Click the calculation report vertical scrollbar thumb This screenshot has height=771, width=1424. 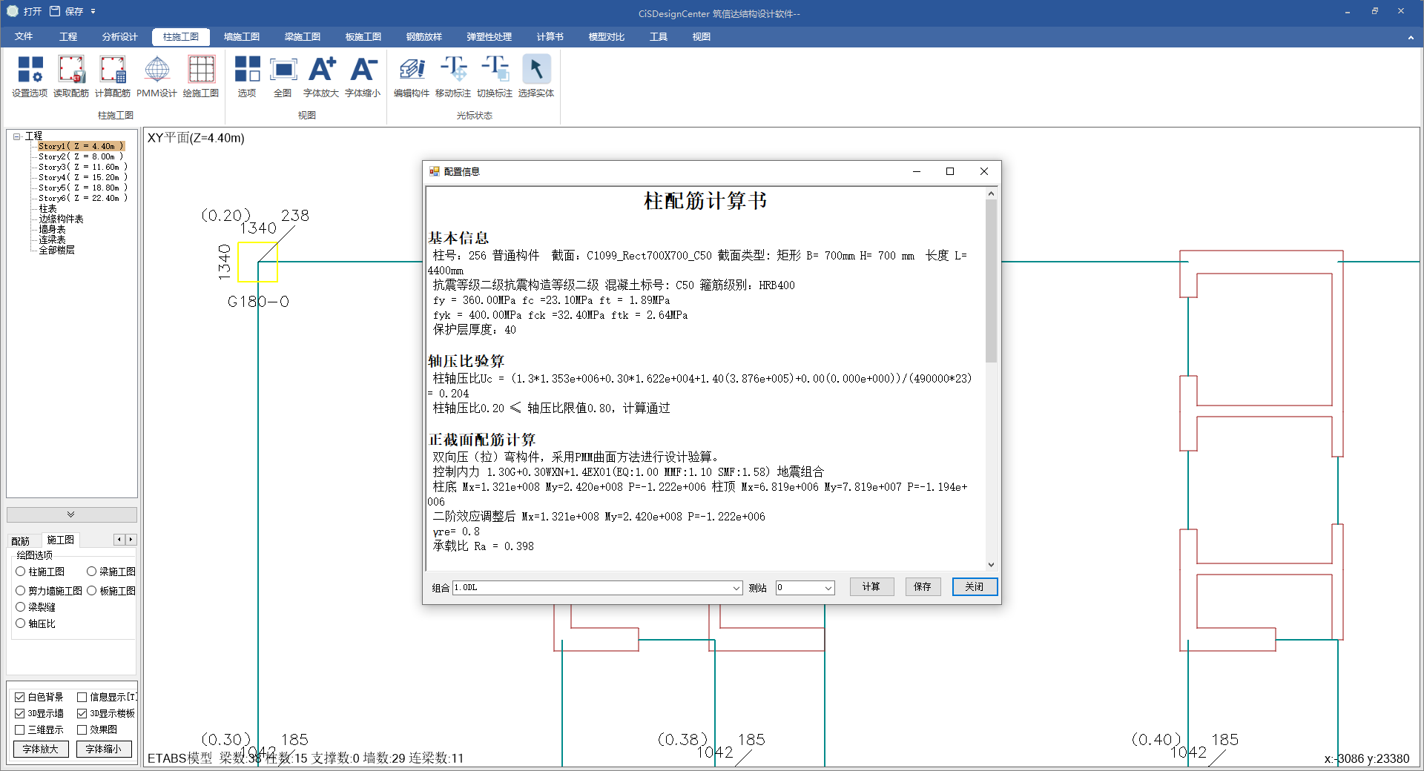tap(991, 282)
